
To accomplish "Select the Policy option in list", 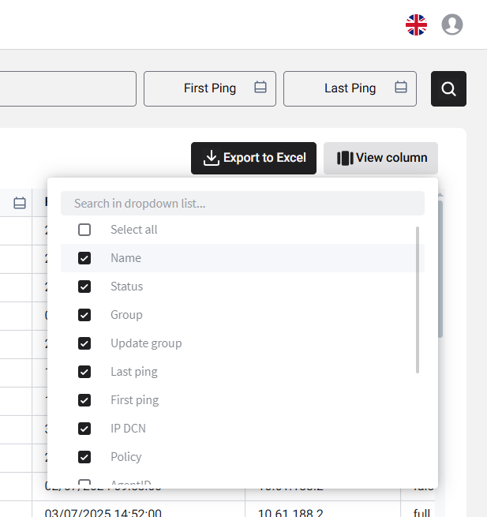I will 126,457.
